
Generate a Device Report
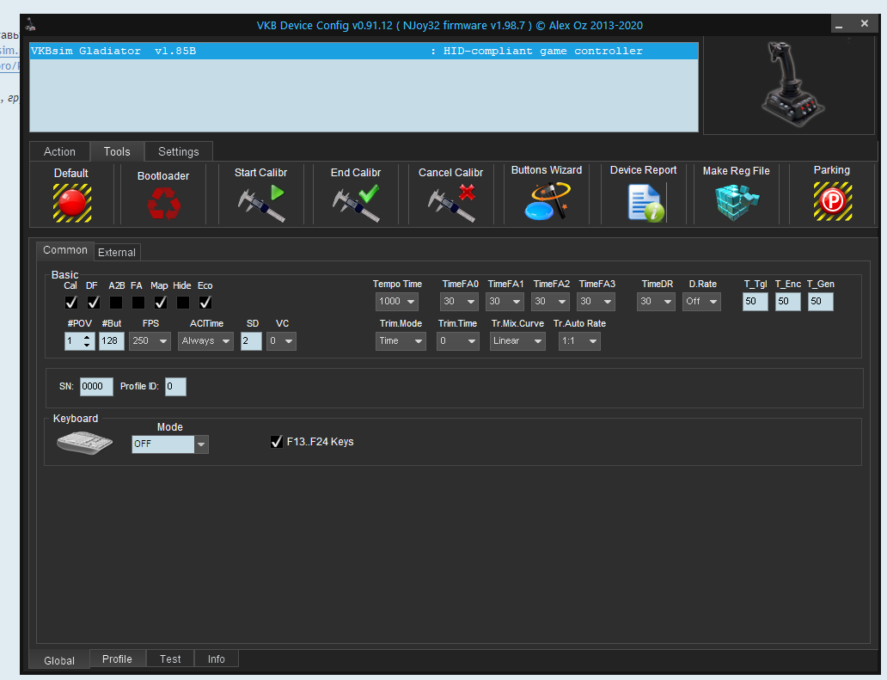[x=645, y=202]
